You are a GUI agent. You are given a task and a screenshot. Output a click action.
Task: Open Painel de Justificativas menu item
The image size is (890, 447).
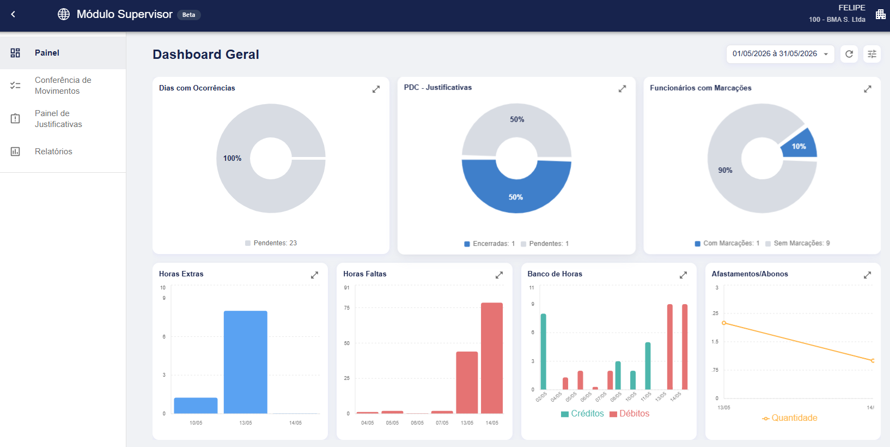pyautogui.click(x=63, y=119)
